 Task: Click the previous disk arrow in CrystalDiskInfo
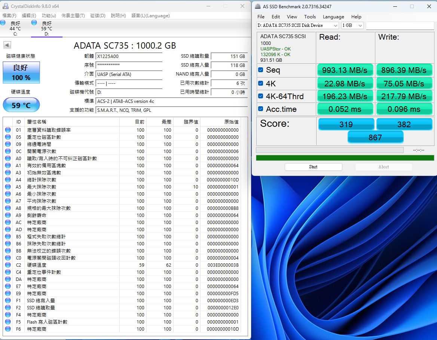(x=7, y=45)
